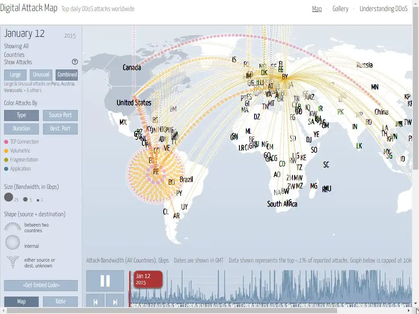Open the Map navigation link
Viewport: 419px width, 314px height.
[317, 9]
